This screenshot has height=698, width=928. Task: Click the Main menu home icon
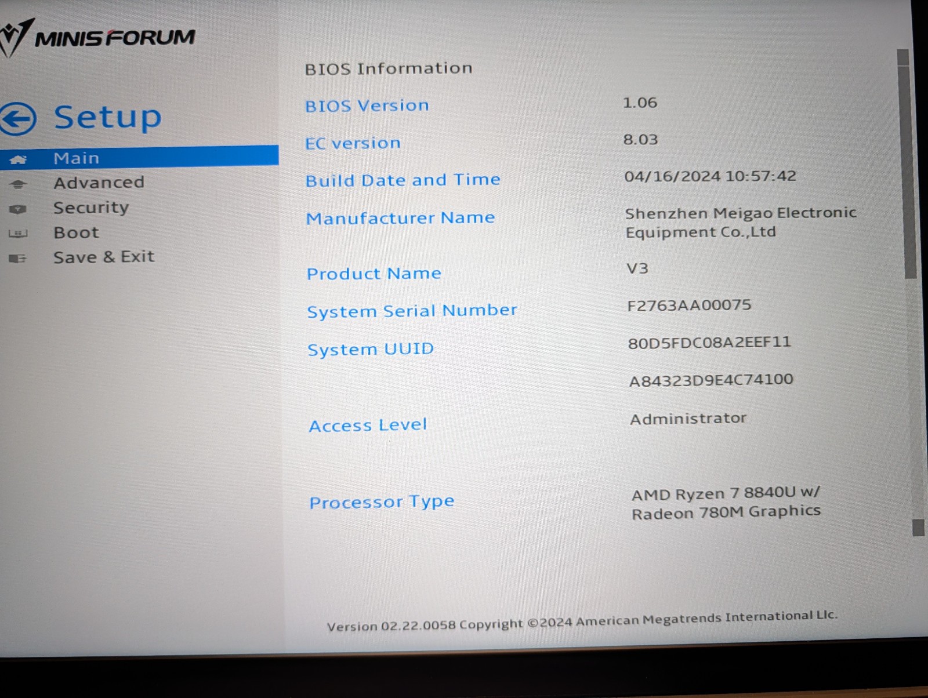(x=18, y=159)
